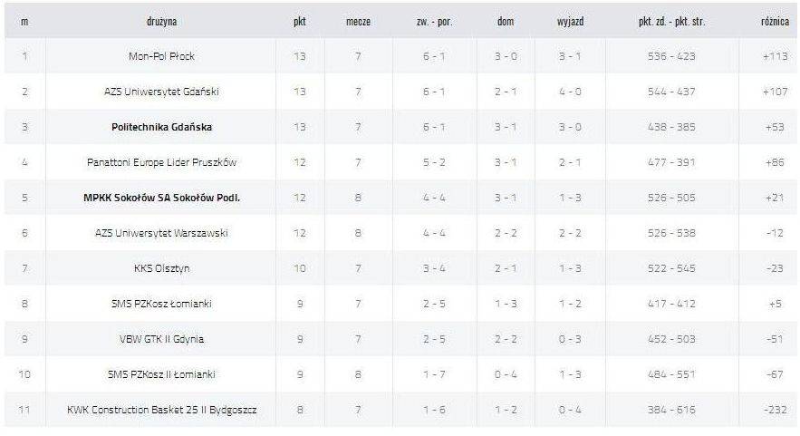The width and height of the screenshot is (800, 436).
Task: Select the 'dom' column header
Action: pyautogui.click(x=506, y=22)
